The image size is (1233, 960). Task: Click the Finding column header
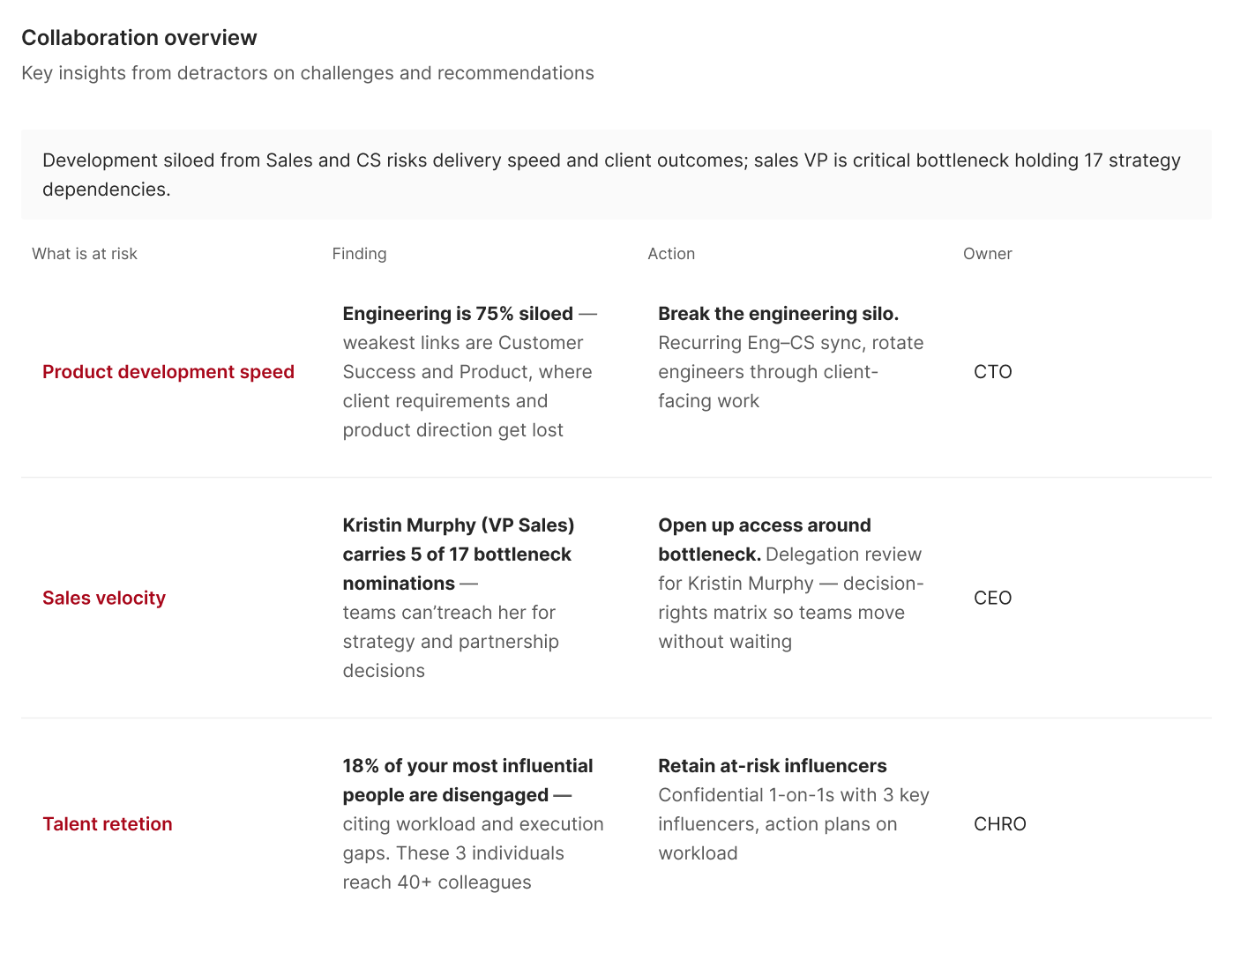(359, 254)
